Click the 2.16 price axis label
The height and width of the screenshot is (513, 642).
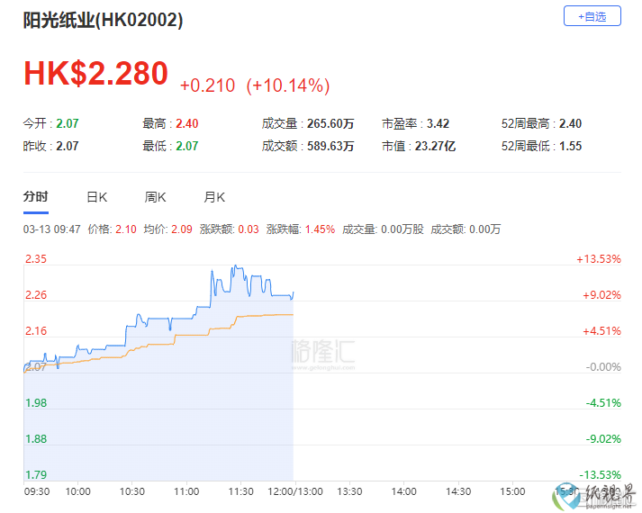(36, 331)
